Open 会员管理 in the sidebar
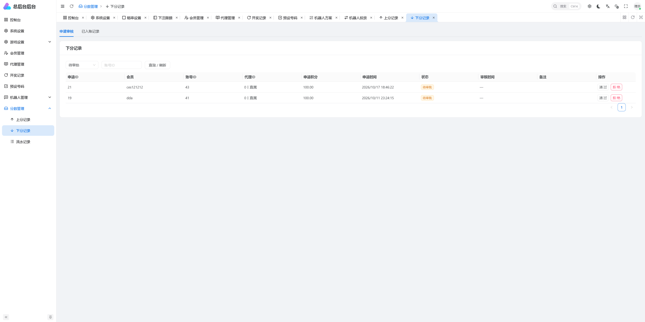 point(28,53)
